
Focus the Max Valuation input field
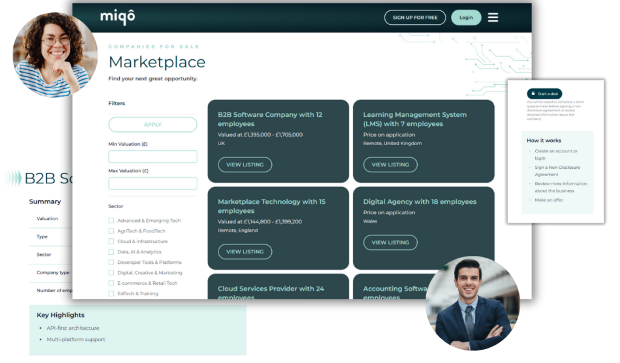click(153, 183)
